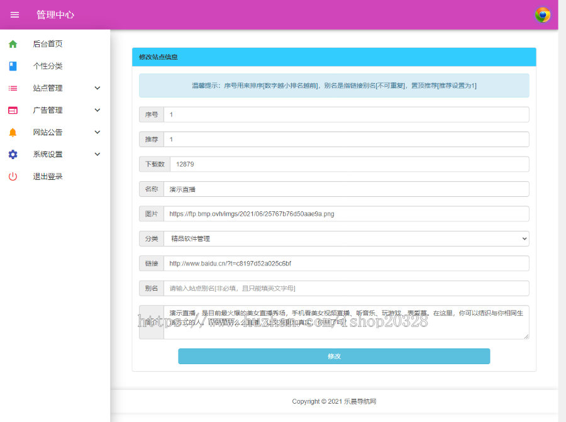Expand the 站点管理 chevron
The width and height of the screenshot is (566, 422).
(97, 88)
